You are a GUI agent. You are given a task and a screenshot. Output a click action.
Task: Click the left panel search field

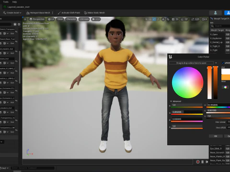coord(6,24)
